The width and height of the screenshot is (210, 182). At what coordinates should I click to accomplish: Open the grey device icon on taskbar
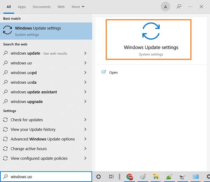(182, 177)
